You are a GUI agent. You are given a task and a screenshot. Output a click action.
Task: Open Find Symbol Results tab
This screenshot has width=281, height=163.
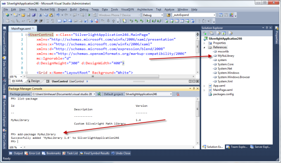94,153
